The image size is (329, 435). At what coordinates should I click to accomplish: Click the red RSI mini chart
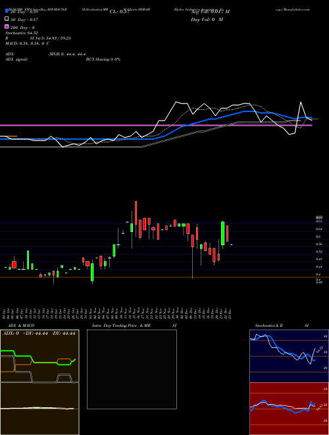(289, 409)
